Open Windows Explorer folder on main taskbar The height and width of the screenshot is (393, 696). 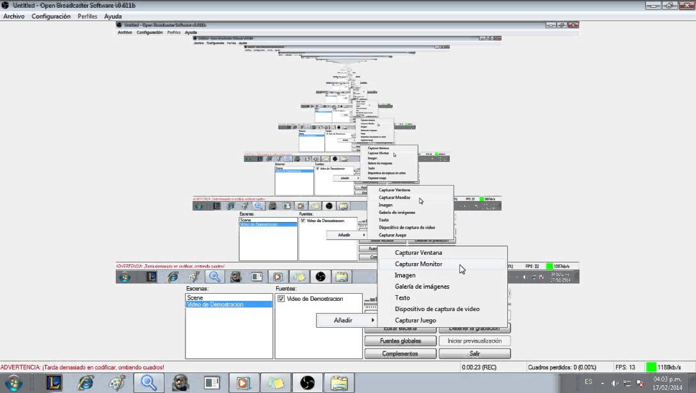340,383
